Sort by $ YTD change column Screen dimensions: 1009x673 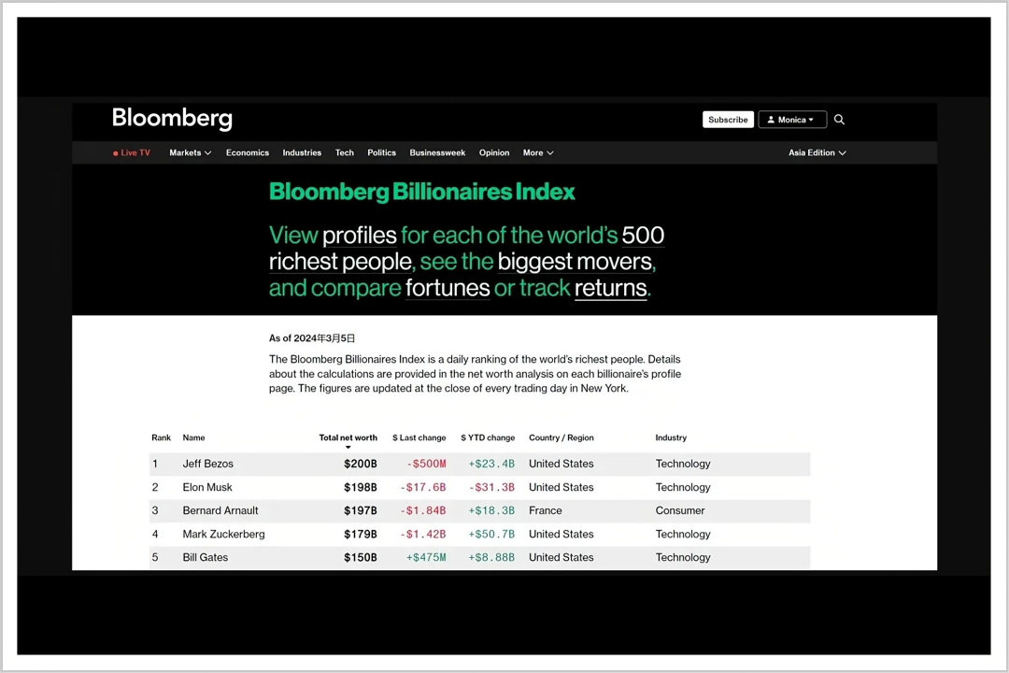point(488,438)
